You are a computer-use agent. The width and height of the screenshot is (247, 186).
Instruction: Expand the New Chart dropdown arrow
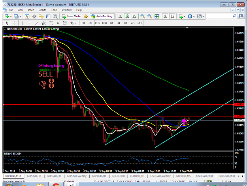[11, 16]
